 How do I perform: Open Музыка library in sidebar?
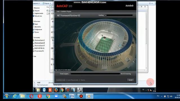point(36,32)
